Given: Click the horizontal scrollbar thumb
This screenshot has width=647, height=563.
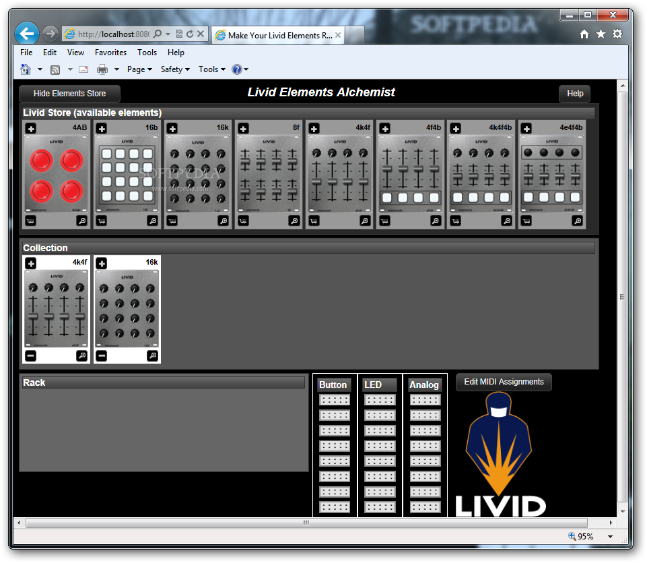Looking at the screenshot, I should click(306, 523).
